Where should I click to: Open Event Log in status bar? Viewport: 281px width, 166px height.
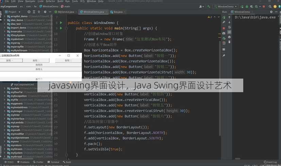(270, 162)
